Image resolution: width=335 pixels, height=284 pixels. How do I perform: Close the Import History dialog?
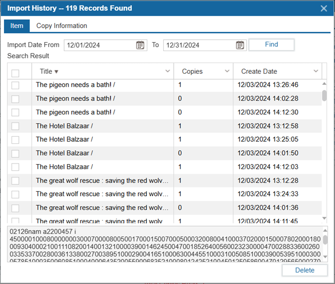pyautogui.click(x=324, y=8)
